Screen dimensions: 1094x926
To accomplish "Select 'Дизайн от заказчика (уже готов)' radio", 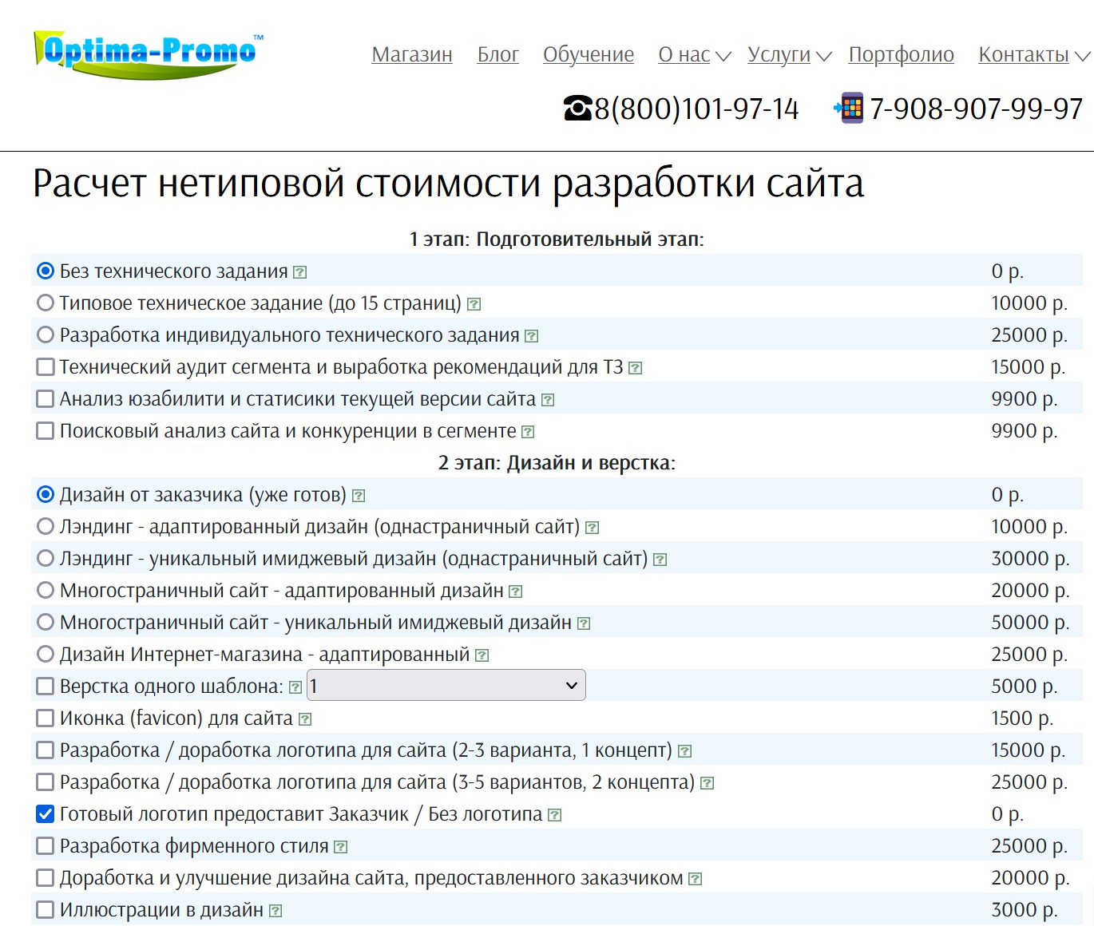I will point(46,494).
